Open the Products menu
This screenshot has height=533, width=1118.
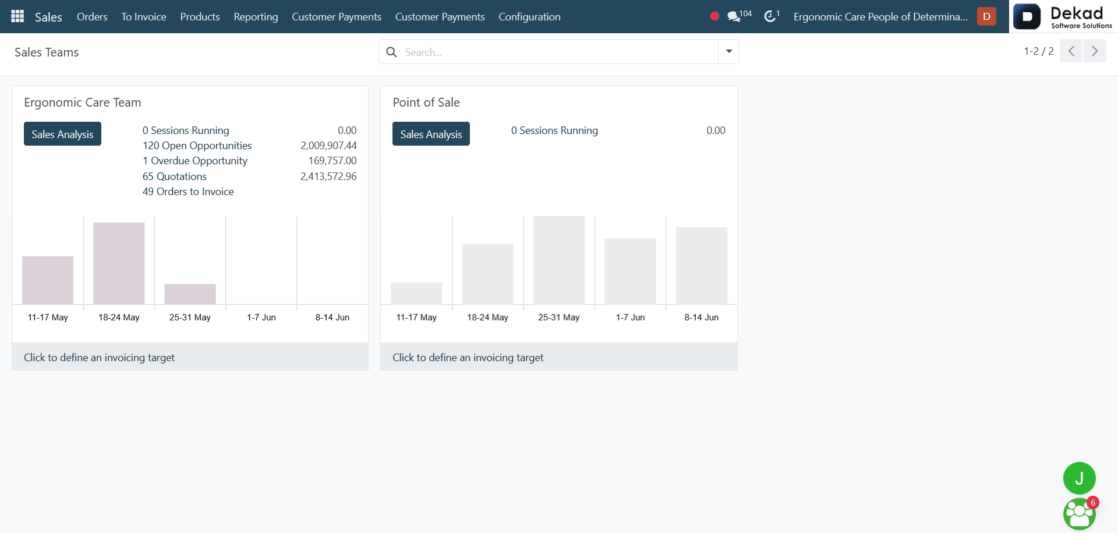(200, 17)
